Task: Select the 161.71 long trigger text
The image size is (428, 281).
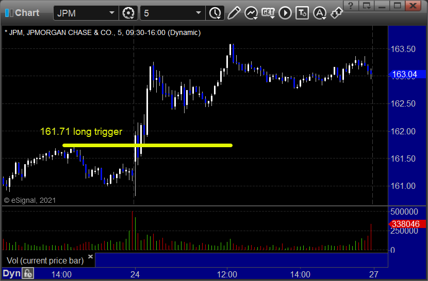Action: coord(81,131)
